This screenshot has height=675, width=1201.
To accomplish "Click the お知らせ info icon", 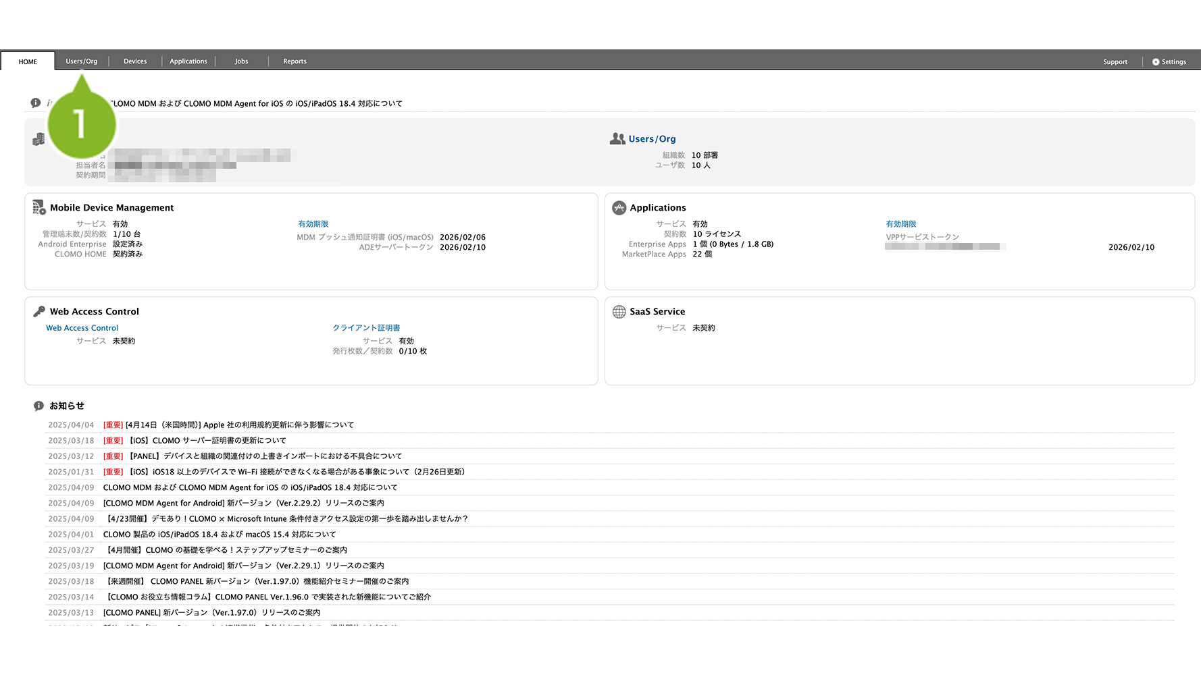I will tap(39, 406).
